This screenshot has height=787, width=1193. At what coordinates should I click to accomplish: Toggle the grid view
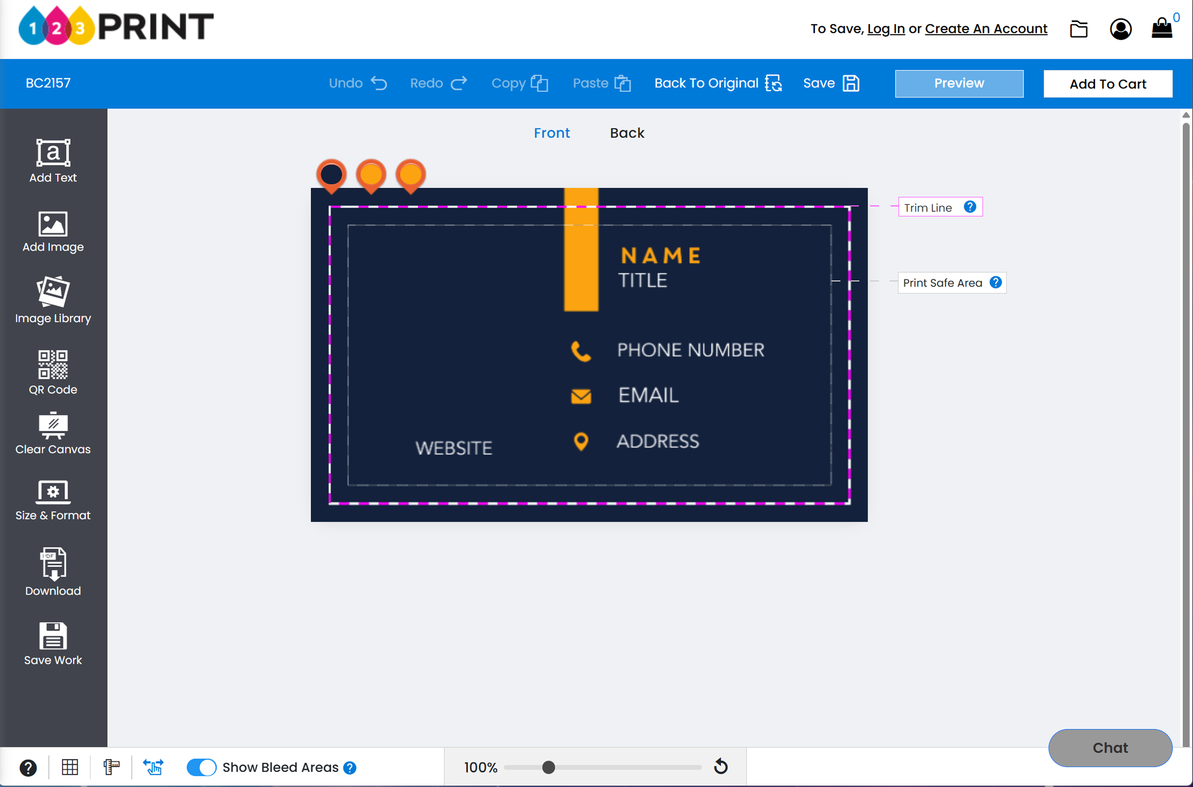(x=70, y=767)
